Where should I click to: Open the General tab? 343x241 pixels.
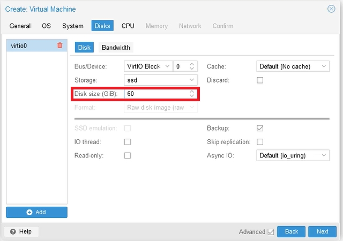pos(20,26)
